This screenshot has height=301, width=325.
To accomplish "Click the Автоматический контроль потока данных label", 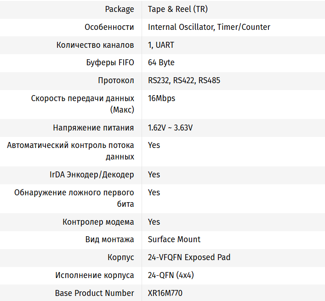I will (x=71, y=151).
